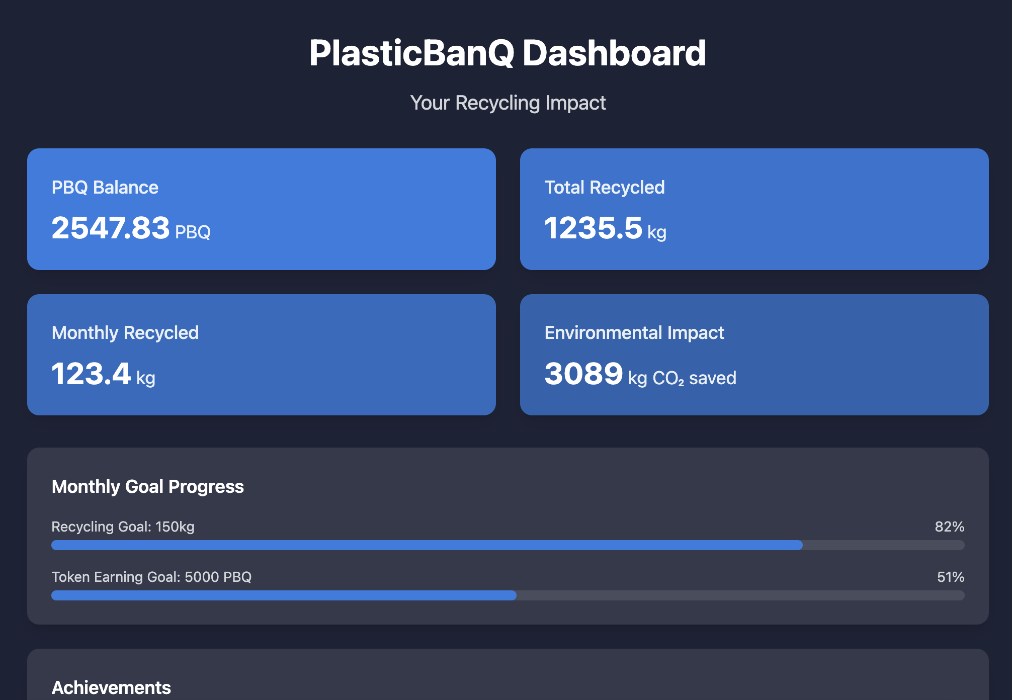Click the 3089 kg CO₂ saved value
1012x700 pixels.
click(x=640, y=375)
